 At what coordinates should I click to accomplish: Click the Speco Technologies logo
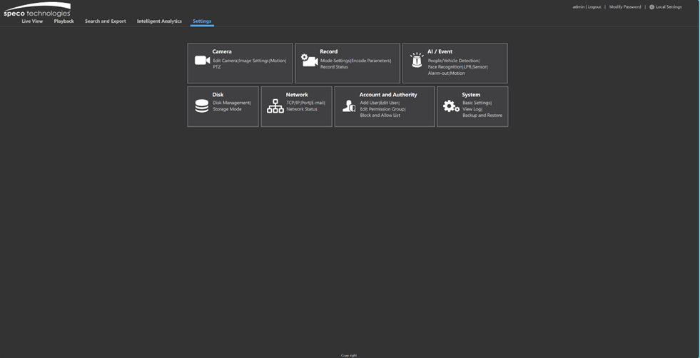click(37, 9)
